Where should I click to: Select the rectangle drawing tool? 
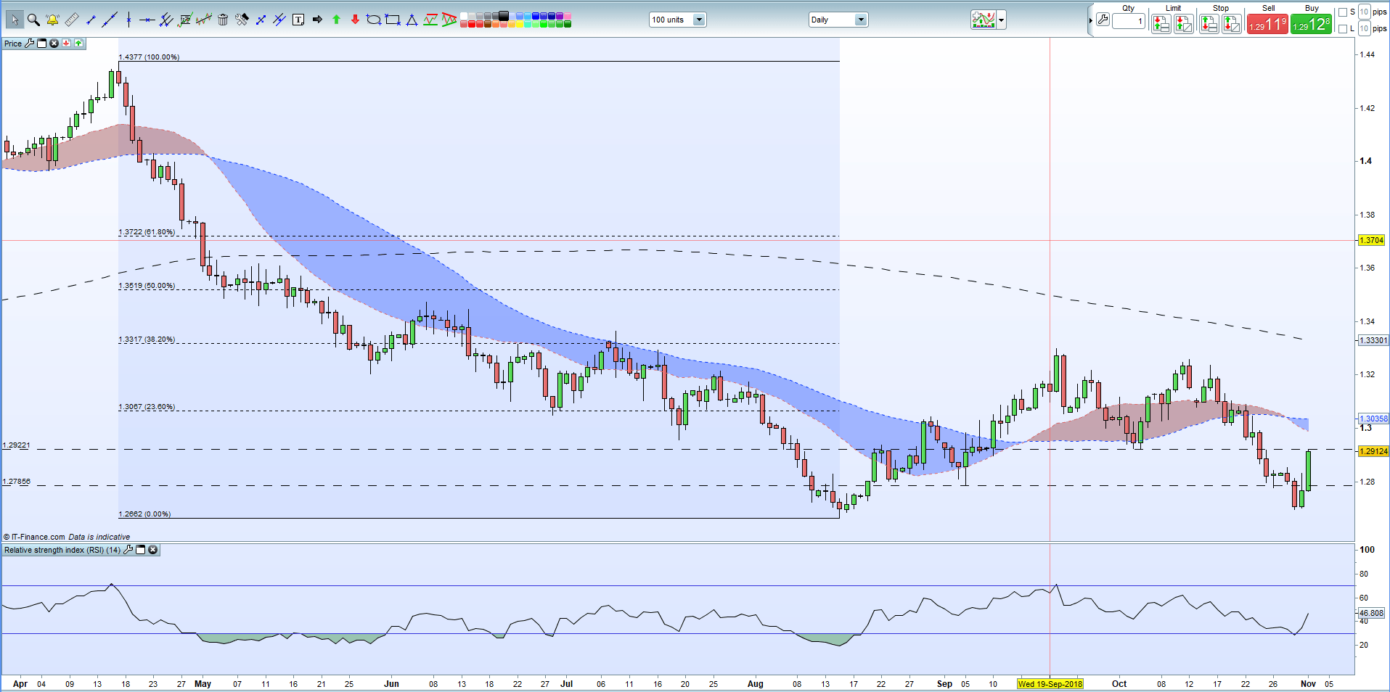pyautogui.click(x=393, y=20)
